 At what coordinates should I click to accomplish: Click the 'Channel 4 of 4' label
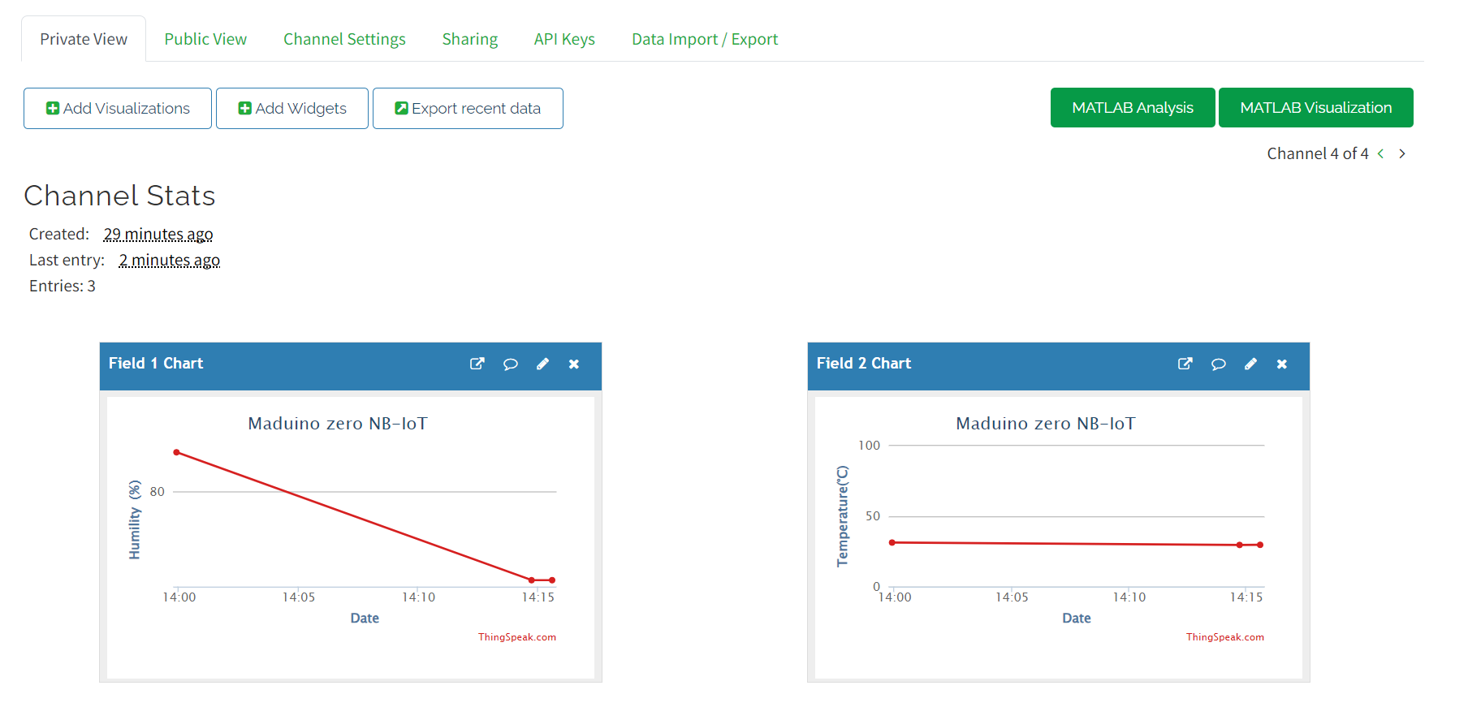1318,153
